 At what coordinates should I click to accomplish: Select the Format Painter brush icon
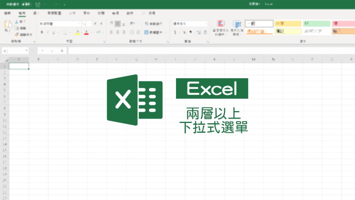pos(17,34)
